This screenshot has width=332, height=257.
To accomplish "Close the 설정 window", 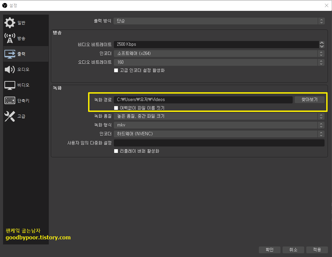I will tap(327, 5).
